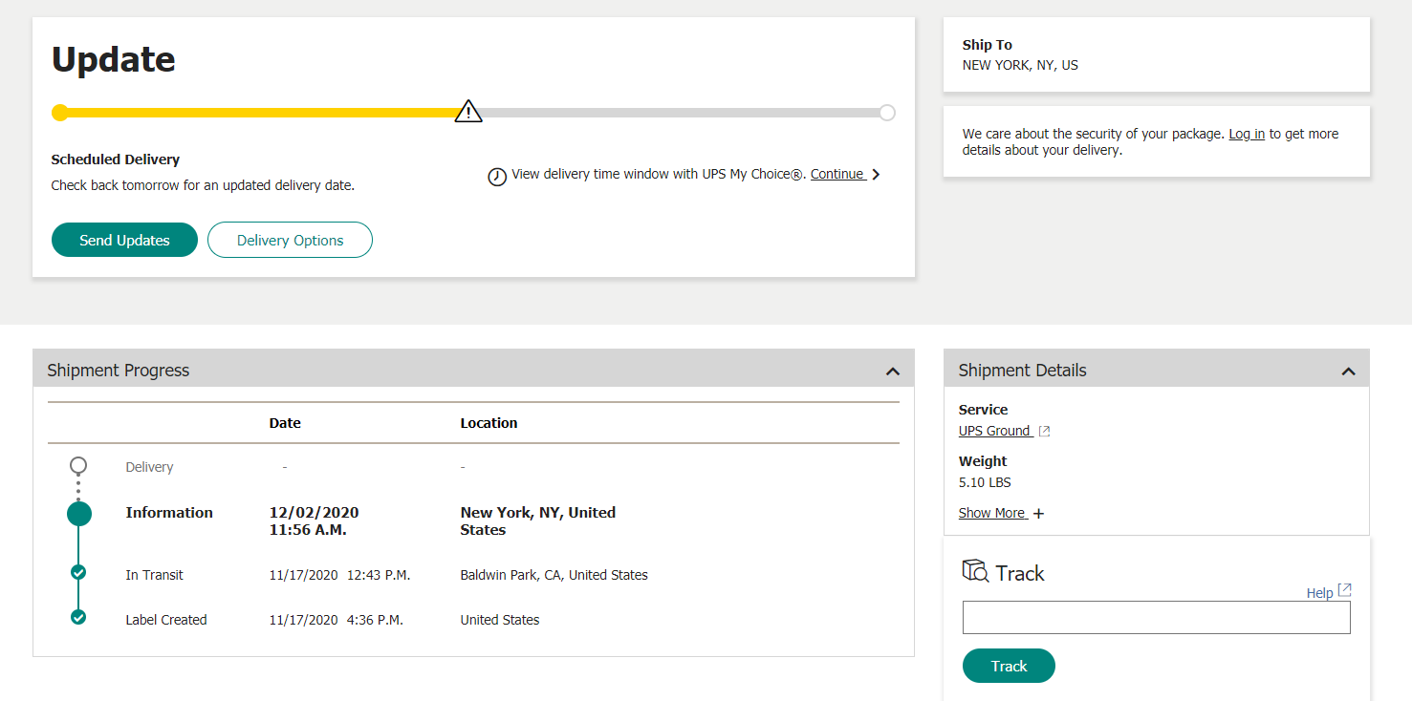This screenshot has height=701, width=1412.
Task: Expand Show More shipment details
Action: tap(1001, 513)
